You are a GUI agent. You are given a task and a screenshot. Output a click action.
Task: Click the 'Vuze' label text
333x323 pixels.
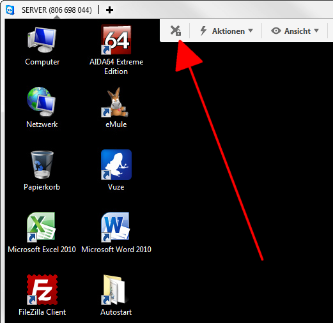116,187
